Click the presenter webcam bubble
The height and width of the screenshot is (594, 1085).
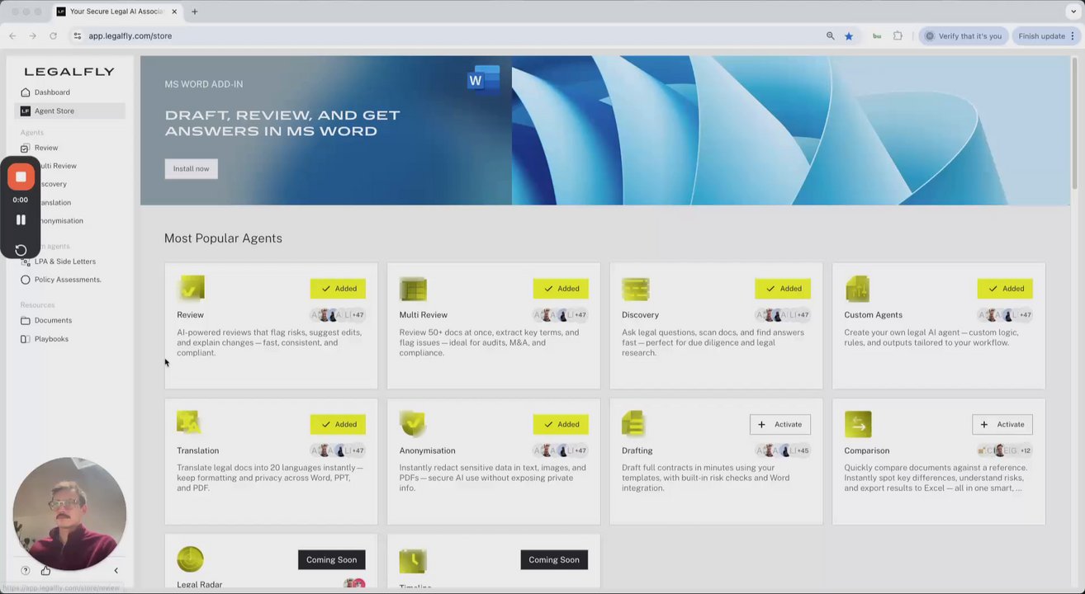(x=69, y=514)
